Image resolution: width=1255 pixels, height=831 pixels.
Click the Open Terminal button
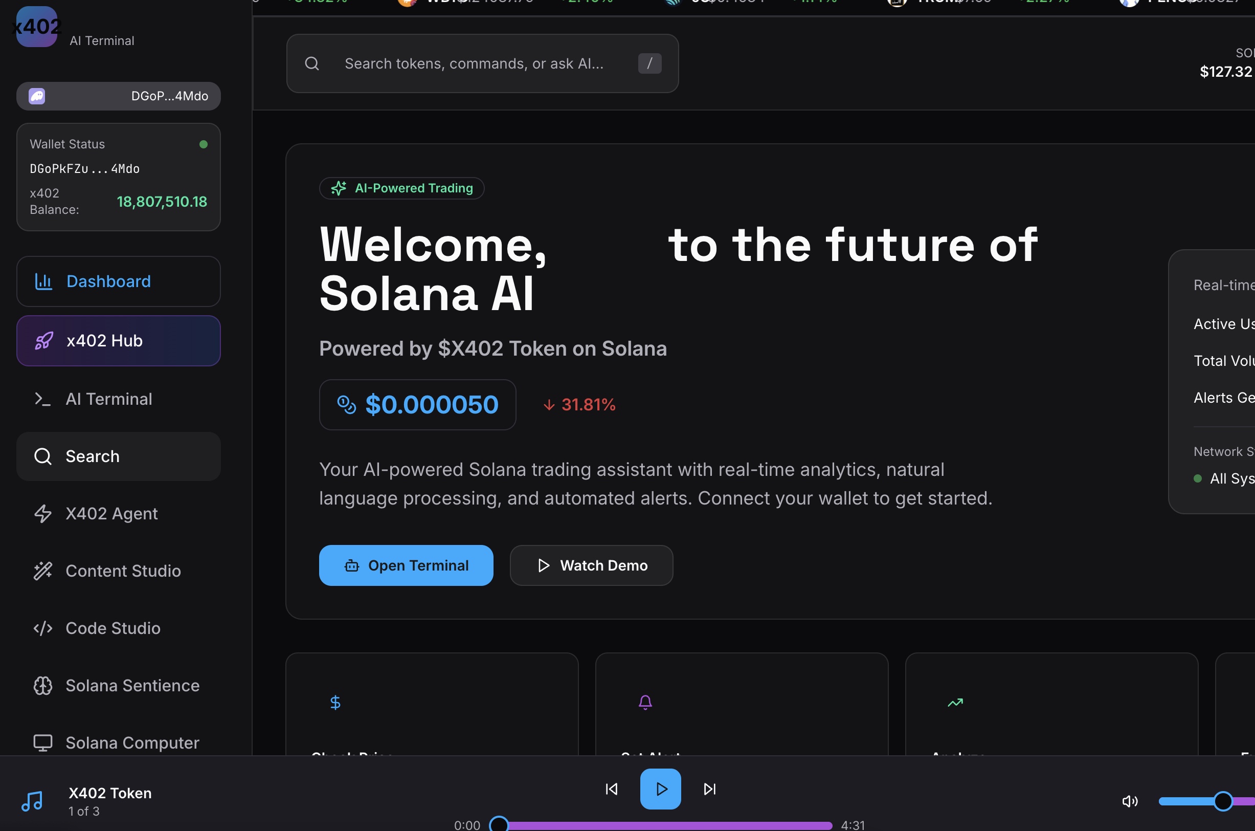click(406, 565)
